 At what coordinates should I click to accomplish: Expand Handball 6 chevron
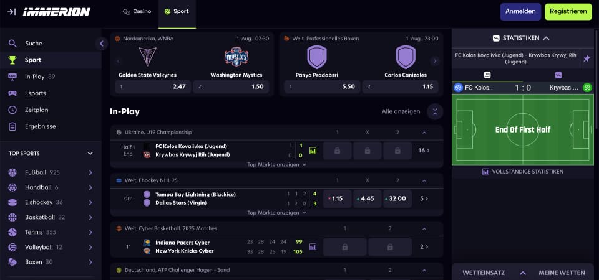[90, 187]
